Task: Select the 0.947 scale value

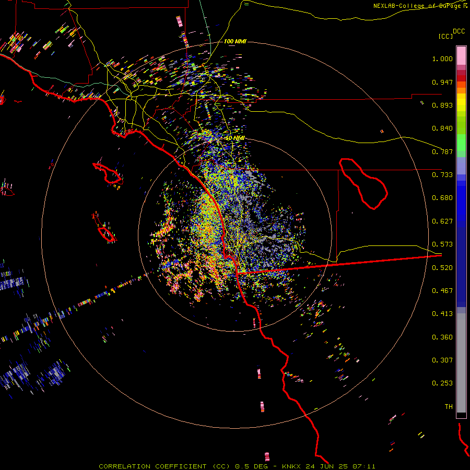Action: (x=442, y=82)
